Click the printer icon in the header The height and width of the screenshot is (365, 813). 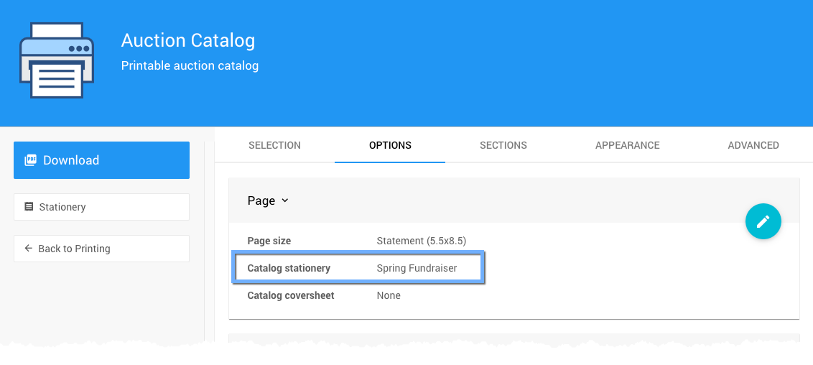pyautogui.click(x=56, y=60)
